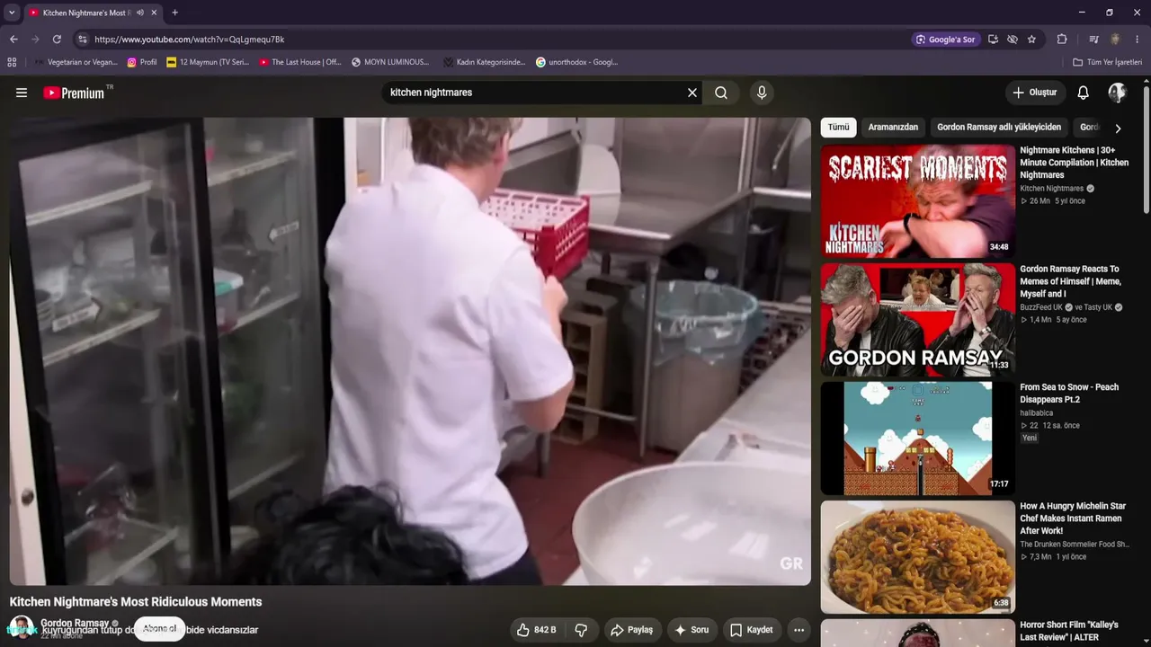This screenshot has height=647, width=1151.
Task: Visit The Drunken Sommelier channel name
Action: pos(1074,545)
